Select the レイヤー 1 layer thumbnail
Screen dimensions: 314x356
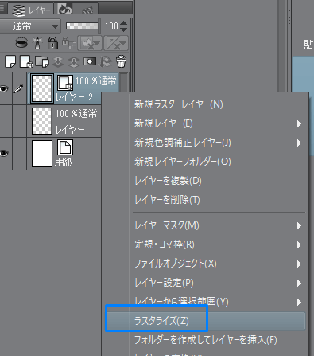pyautogui.click(x=42, y=121)
